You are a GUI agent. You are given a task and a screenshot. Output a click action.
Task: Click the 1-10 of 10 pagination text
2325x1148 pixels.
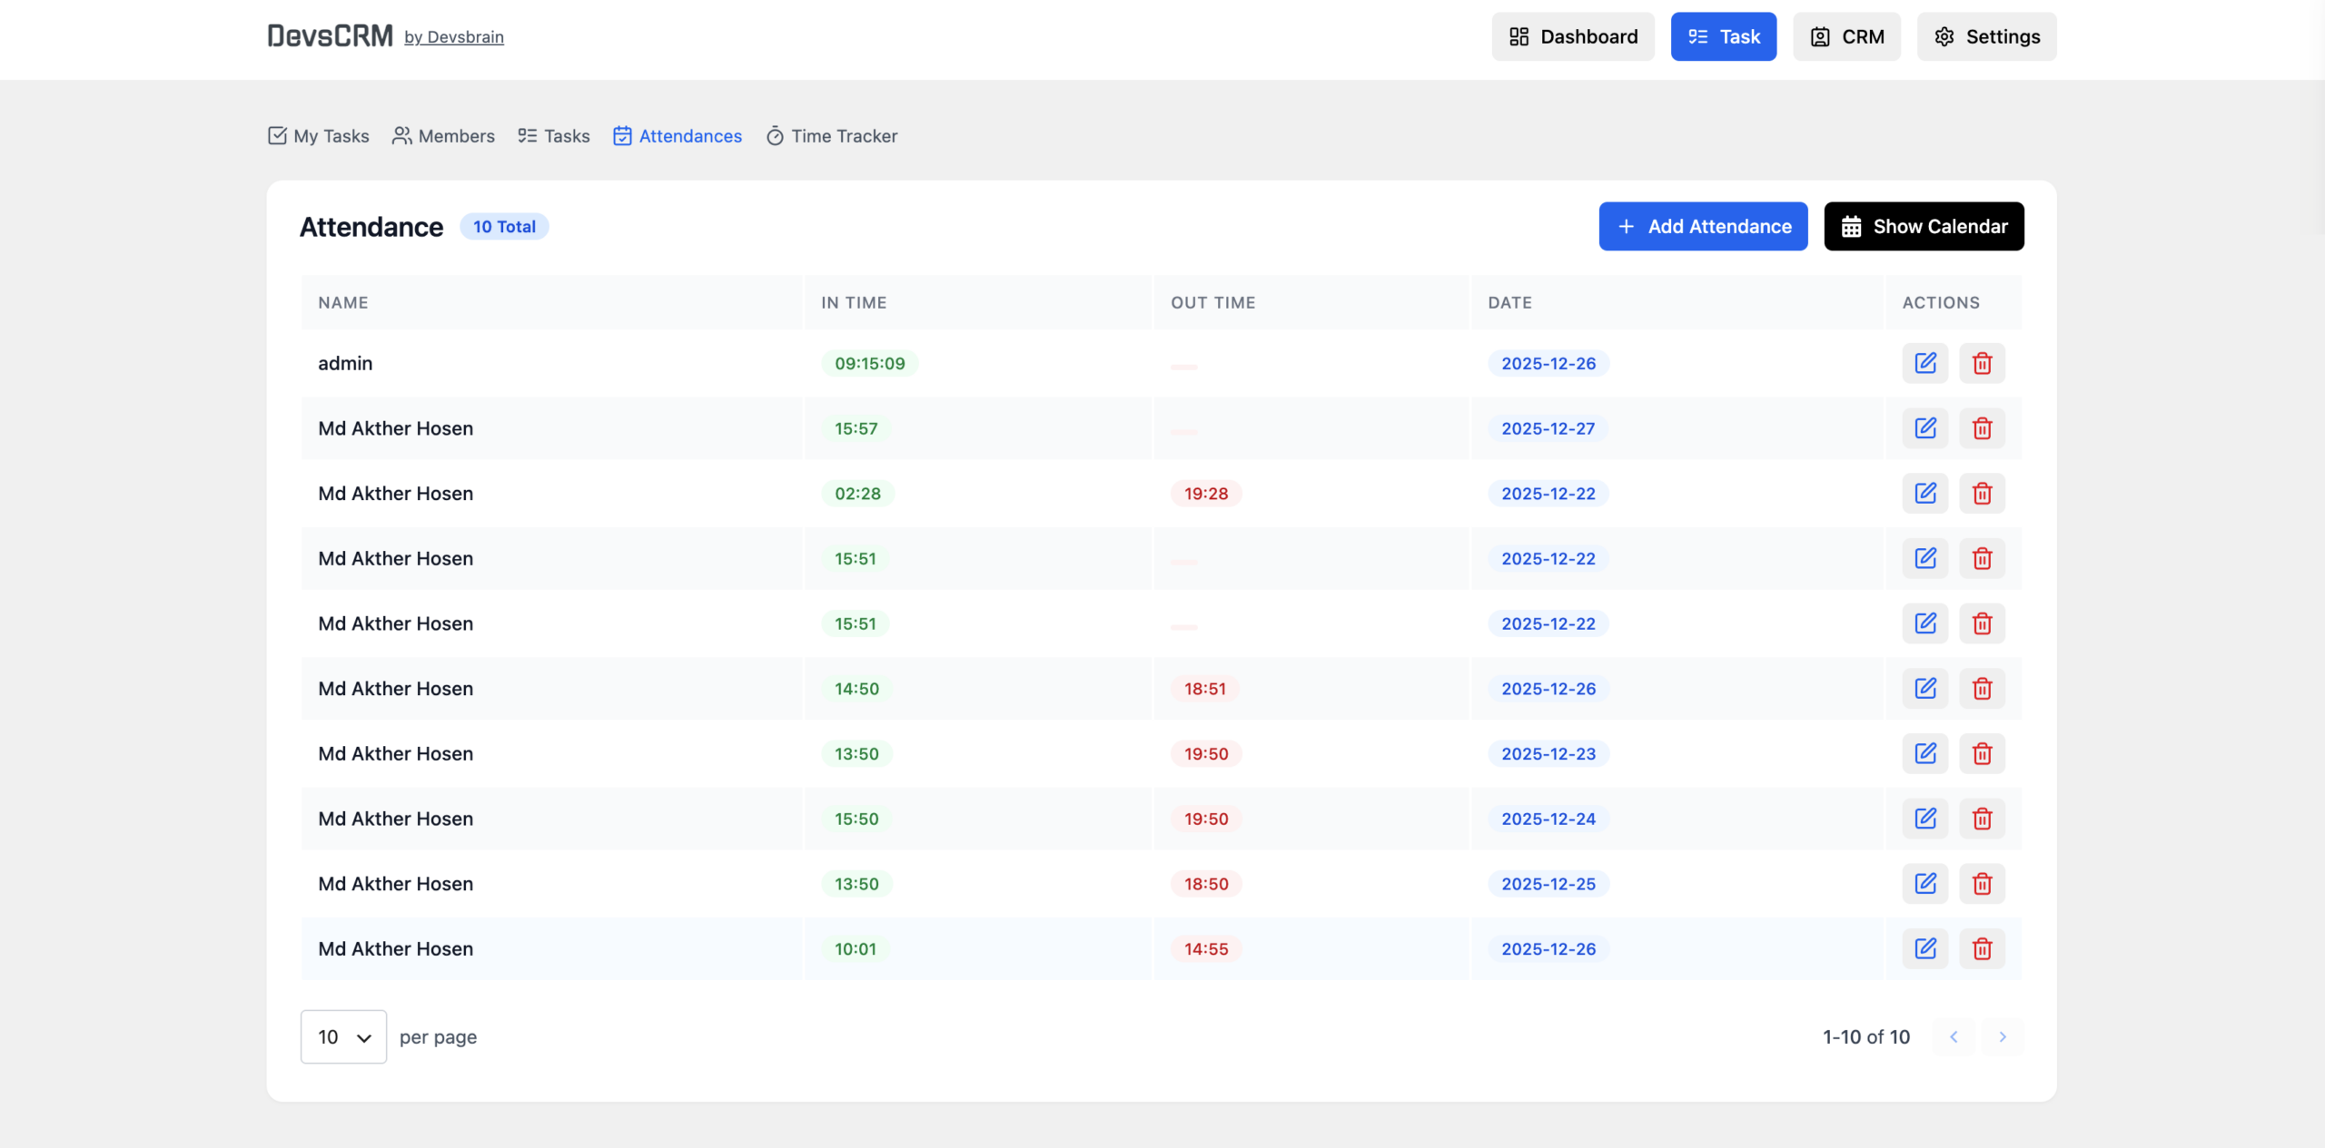(x=1866, y=1036)
